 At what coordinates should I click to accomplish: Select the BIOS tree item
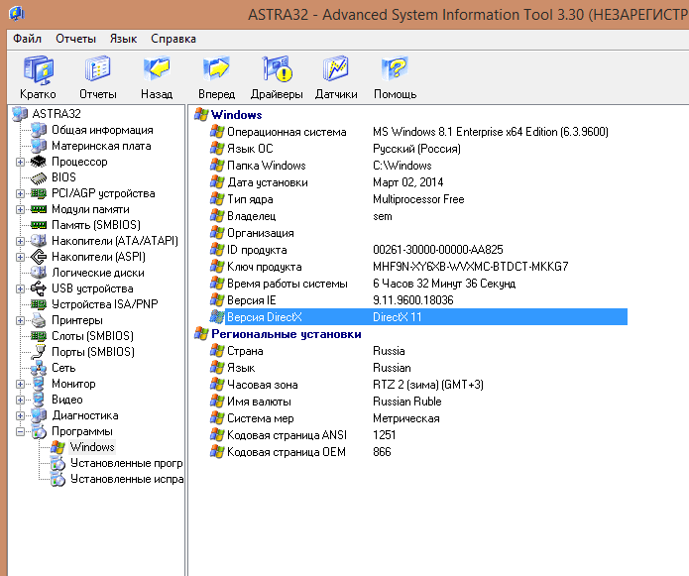coord(63,177)
